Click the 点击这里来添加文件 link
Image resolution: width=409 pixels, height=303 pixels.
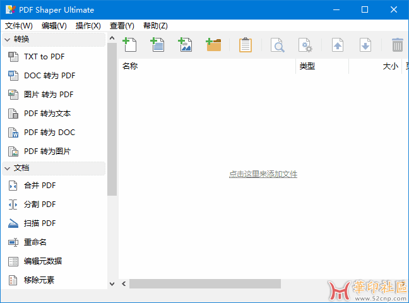(x=263, y=174)
